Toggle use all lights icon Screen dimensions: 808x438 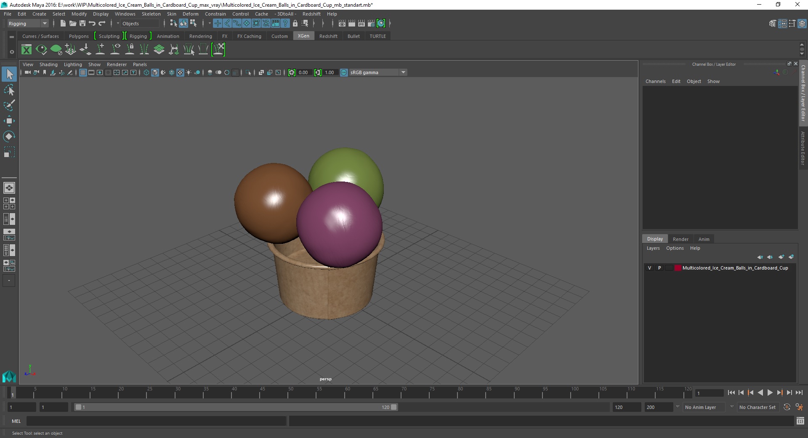(189, 72)
